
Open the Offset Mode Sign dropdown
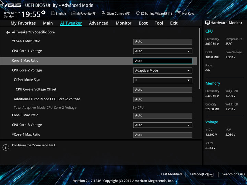[163, 80]
